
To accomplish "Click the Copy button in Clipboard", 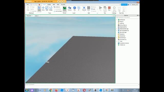I will pyautogui.click(x=33, y=7).
